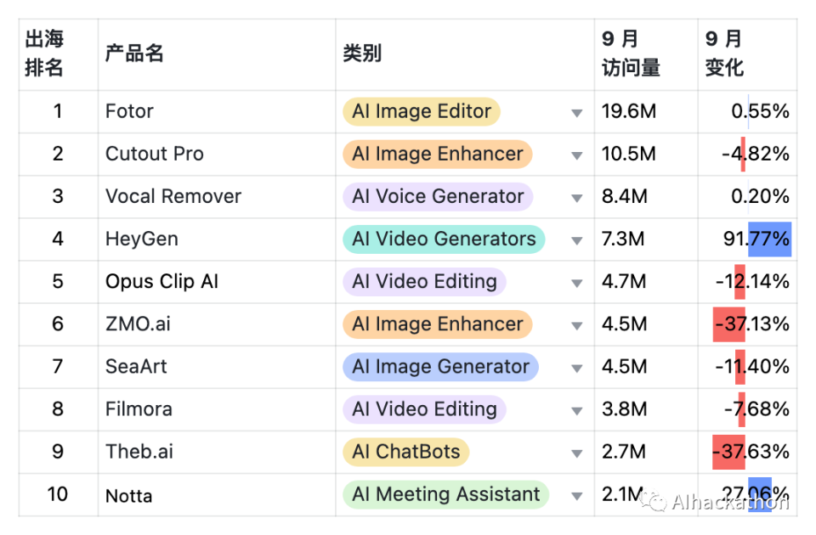
Task: Open the dropdown arrow in HeyGen row
Action: 577,239
